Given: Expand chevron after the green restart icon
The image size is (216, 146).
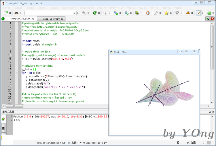Looking at the screenshot, I should coord(99,13).
